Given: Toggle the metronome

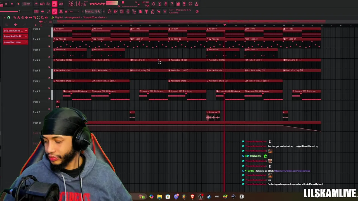Looking at the screenshot, I should (36, 4).
